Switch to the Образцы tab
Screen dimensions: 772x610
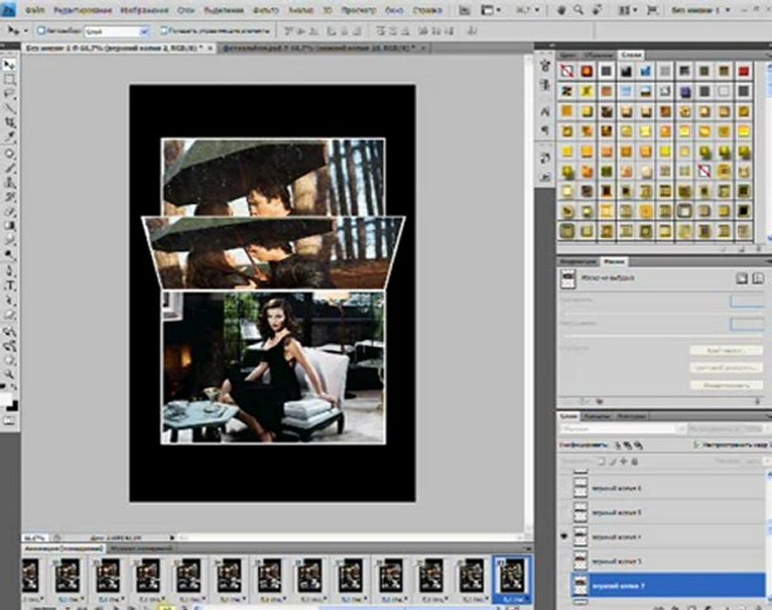(x=598, y=55)
